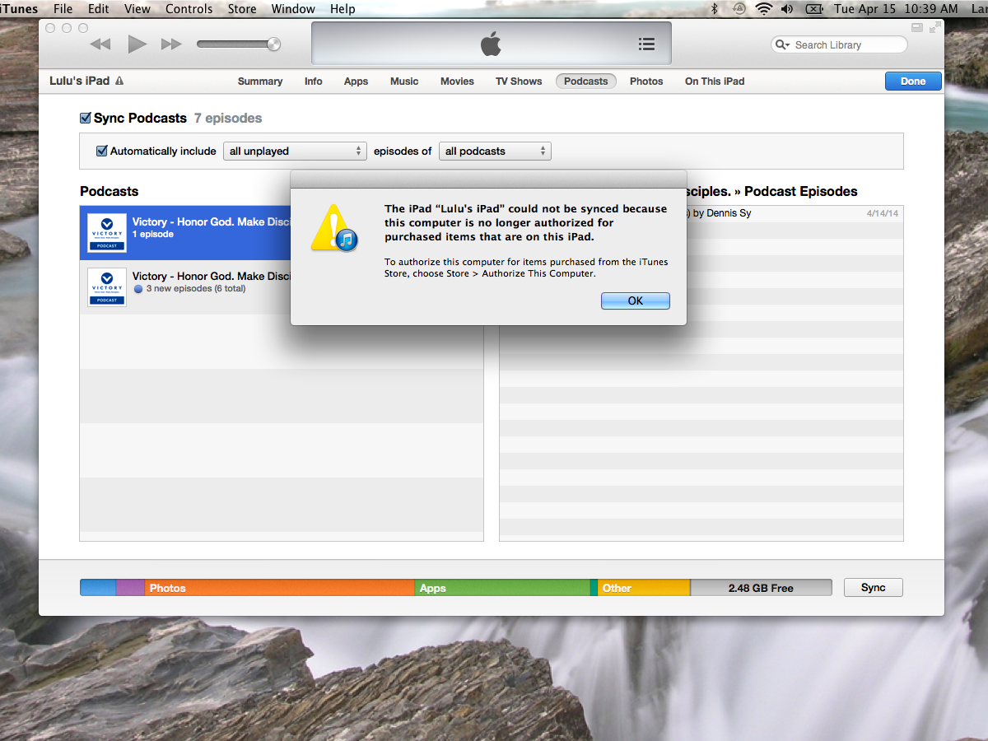Screen dimensions: 988x741
Task: Open the View menu
Action: point(137,9)
